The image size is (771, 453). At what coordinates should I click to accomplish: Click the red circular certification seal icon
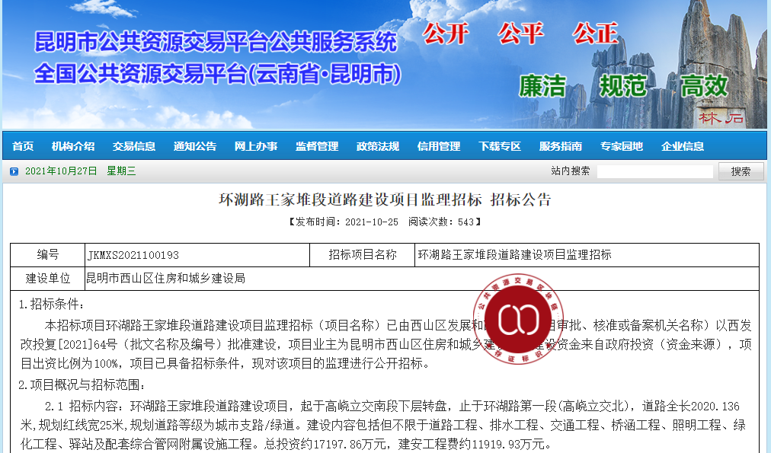point(518,319)
